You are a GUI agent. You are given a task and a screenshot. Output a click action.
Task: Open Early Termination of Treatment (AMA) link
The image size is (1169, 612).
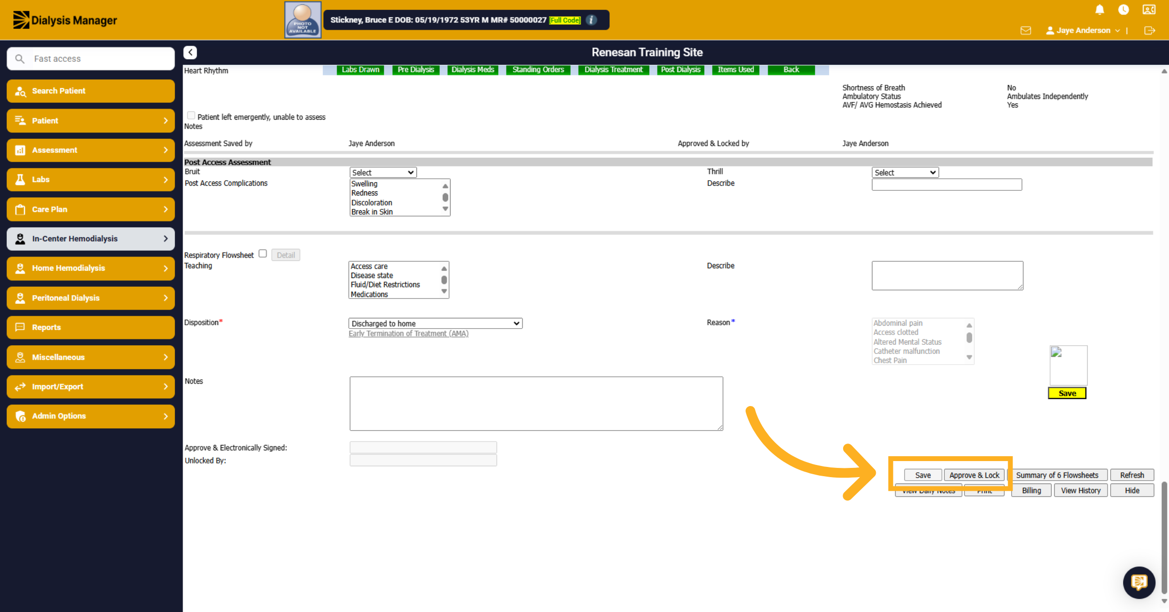[408, 334]
